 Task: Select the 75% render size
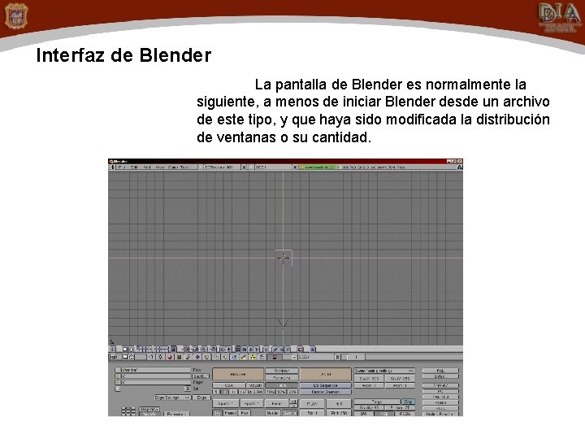tap(270, 392)
